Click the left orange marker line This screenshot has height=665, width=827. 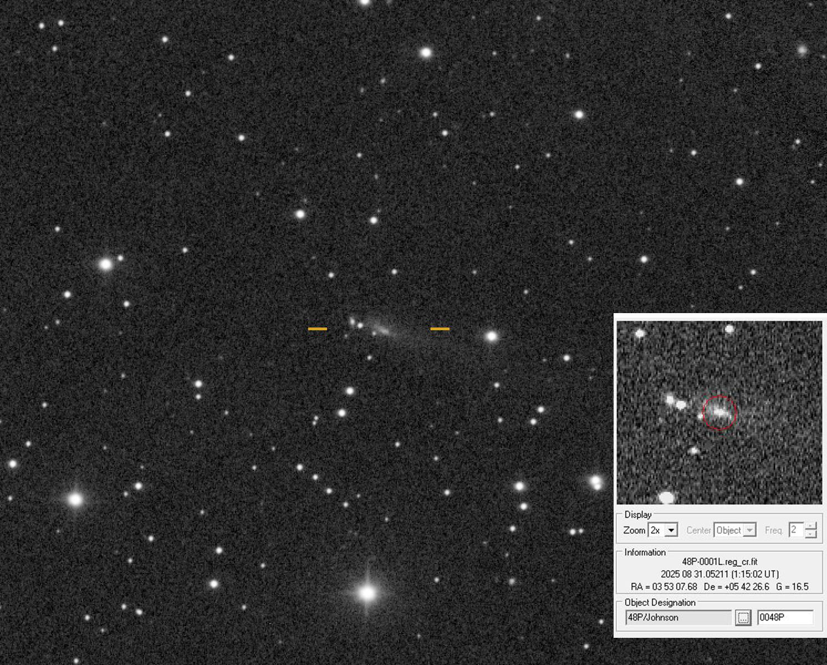tap(318, 329)
